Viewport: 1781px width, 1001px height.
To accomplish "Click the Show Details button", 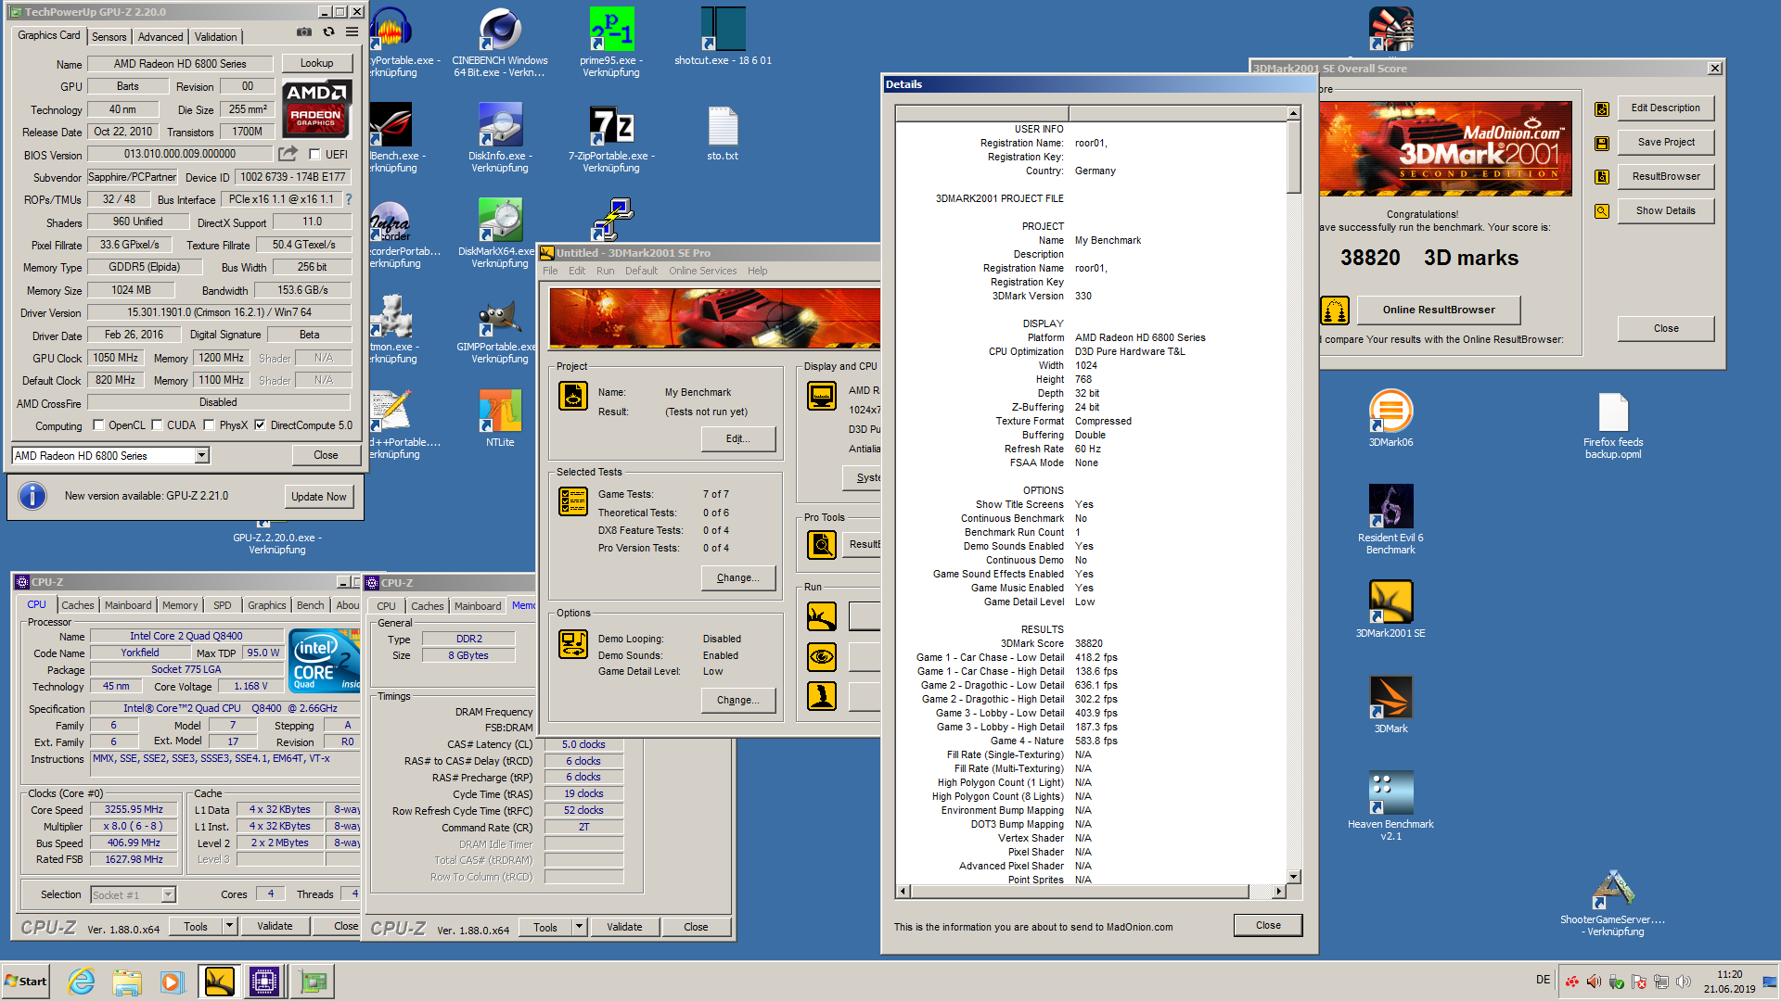I will point(1666,211).
